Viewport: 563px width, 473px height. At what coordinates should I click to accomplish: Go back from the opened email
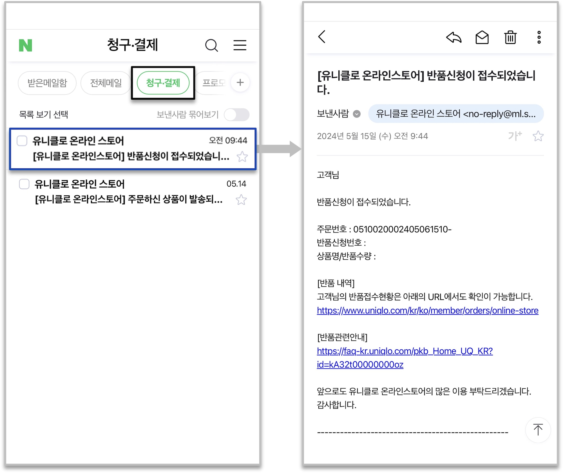322,37
